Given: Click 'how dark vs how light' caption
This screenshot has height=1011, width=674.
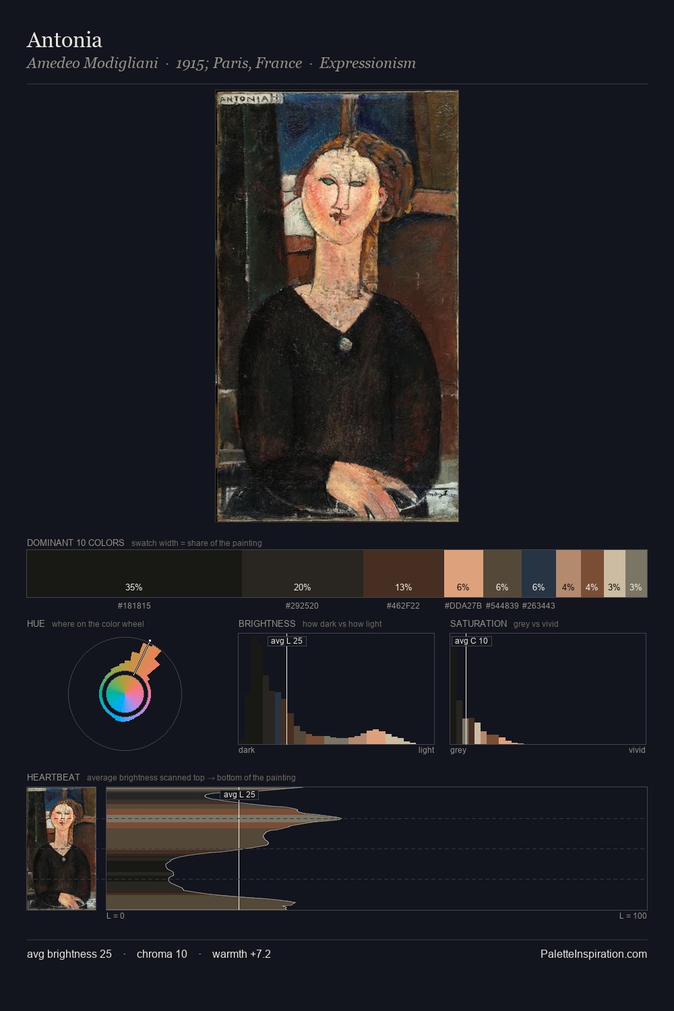Looking at the screenshot, I should 342,624.
